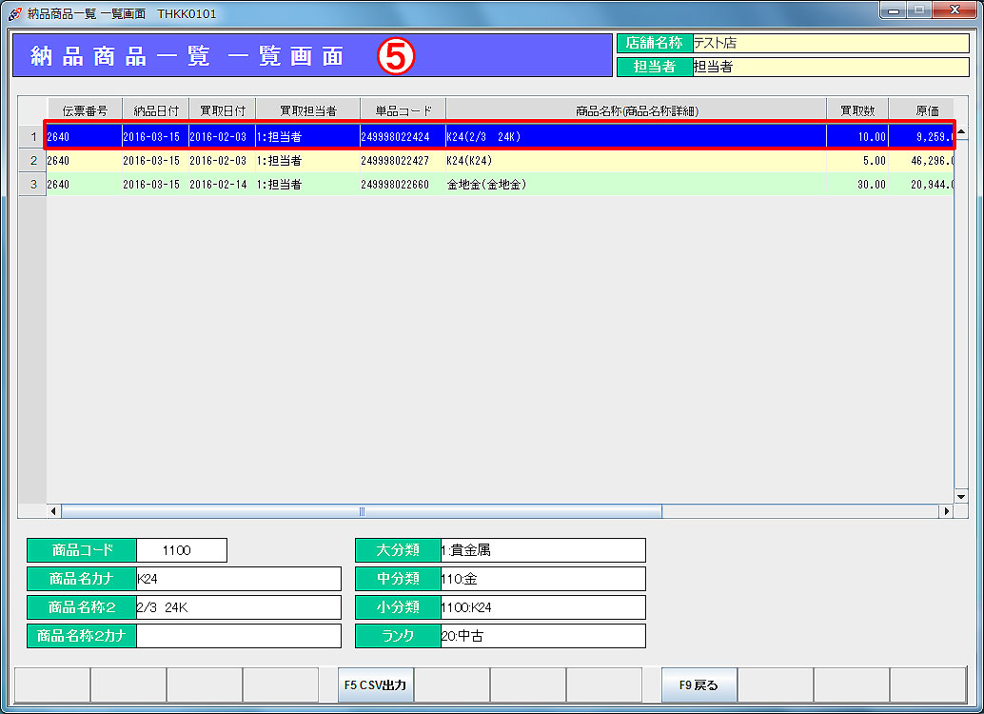Click the 納品日付 column header

(155, 111)
